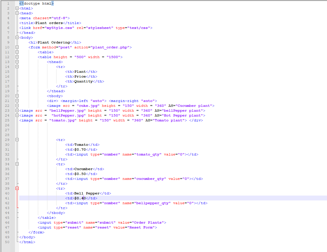Collapse the div fold on line 21
327x252 pixels.
click(x=17, y=101)
